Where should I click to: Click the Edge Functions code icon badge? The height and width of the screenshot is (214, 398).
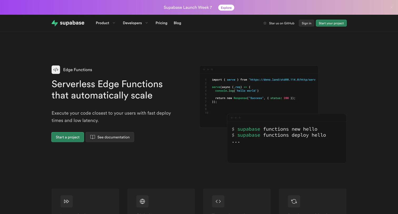coord(56,70)
